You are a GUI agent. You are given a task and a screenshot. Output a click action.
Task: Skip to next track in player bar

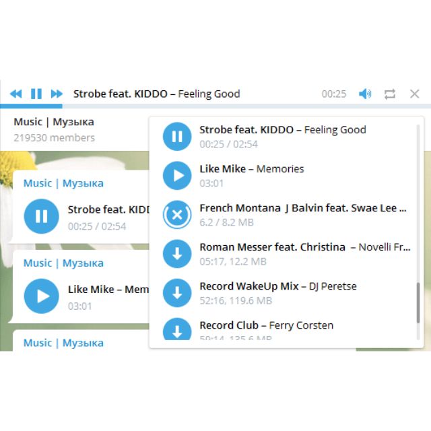click(x=57, y=94)
